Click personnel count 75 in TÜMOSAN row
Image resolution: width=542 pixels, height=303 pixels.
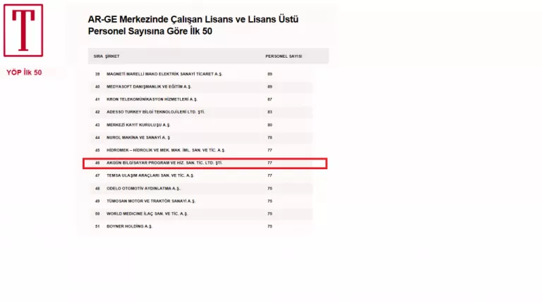tap(270, 202)
